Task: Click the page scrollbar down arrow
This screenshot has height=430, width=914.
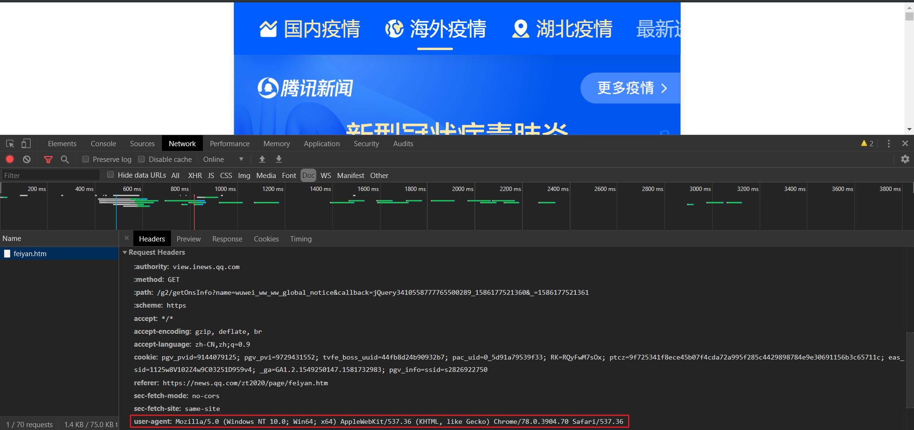Action: [x=909, y=129]
